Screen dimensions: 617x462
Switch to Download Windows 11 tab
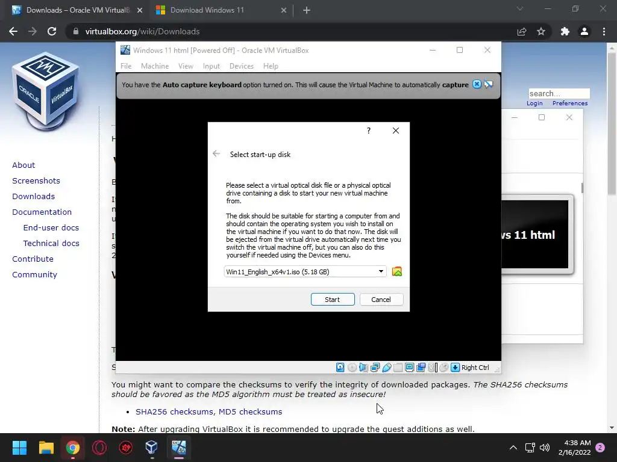[221, 10]
